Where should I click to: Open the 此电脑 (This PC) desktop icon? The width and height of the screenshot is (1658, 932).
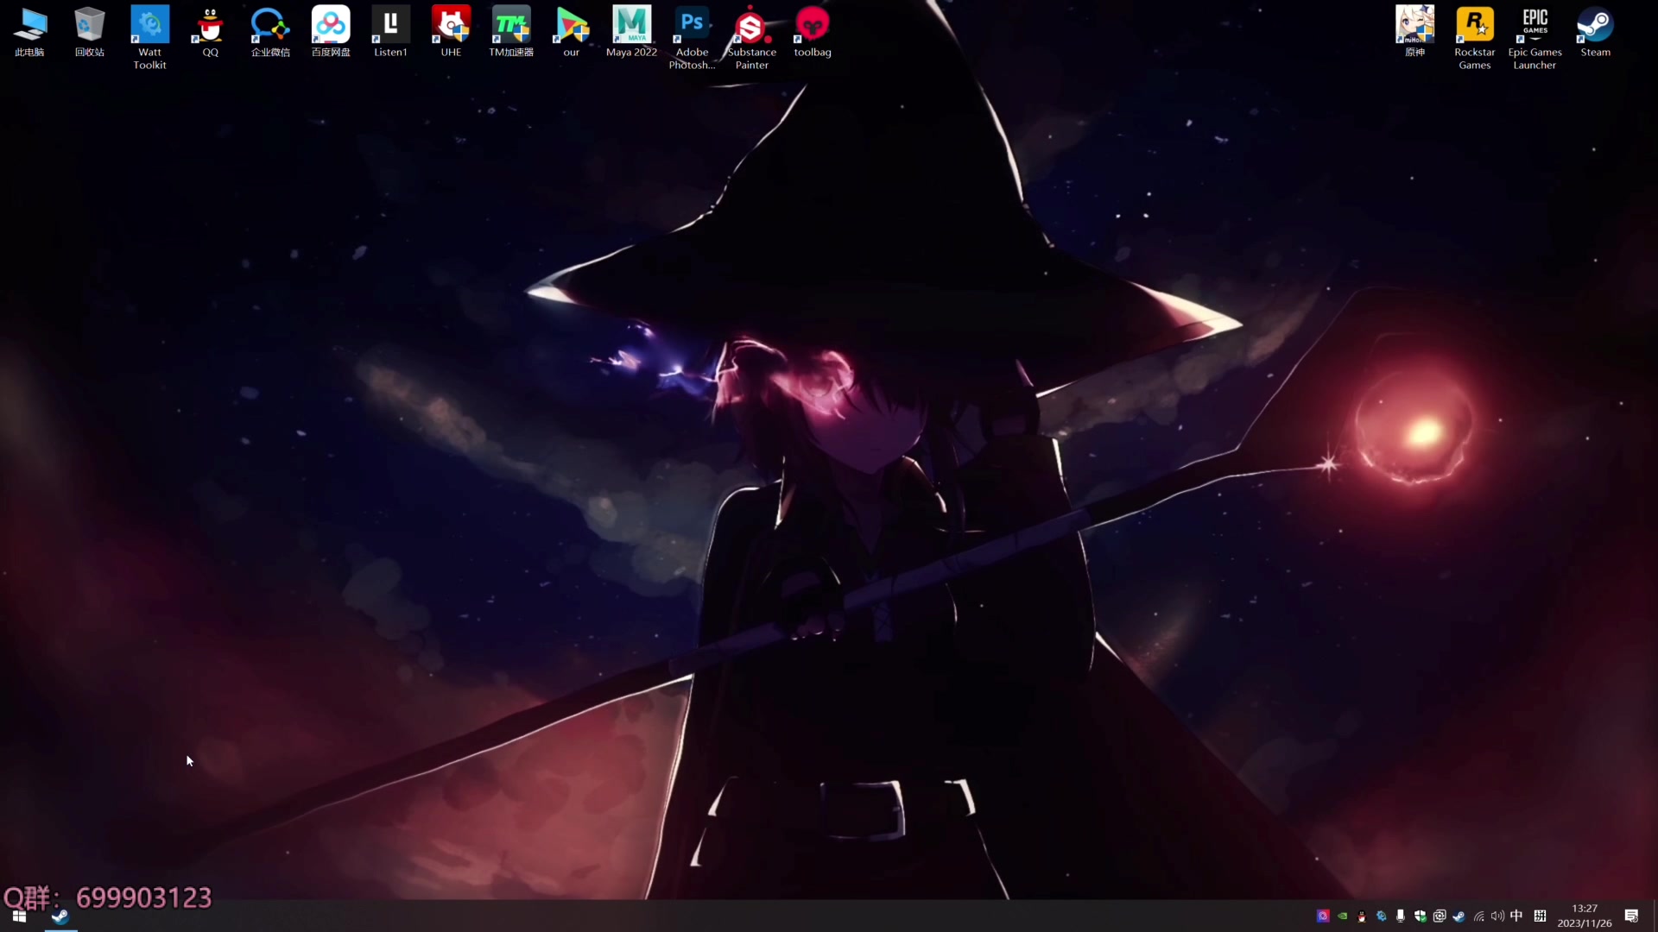[x=29, y=32]
